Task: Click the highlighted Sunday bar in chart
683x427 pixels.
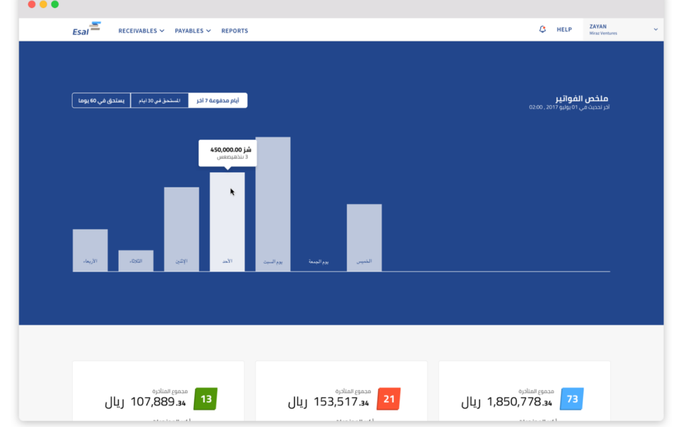Action: point(227,222)
